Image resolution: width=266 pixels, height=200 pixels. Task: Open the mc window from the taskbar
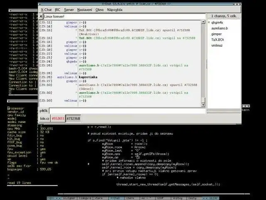148,198
